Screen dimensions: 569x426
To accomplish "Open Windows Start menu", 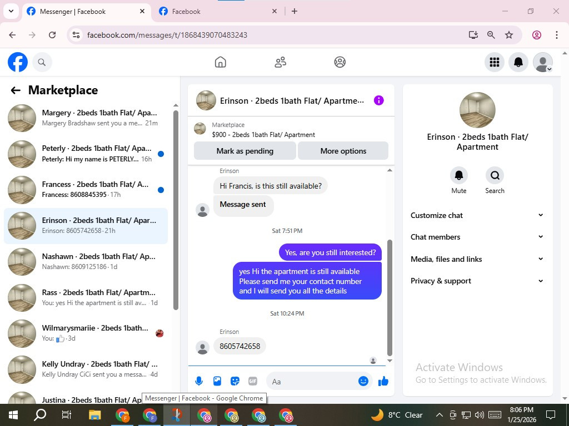I will point(13,415).
